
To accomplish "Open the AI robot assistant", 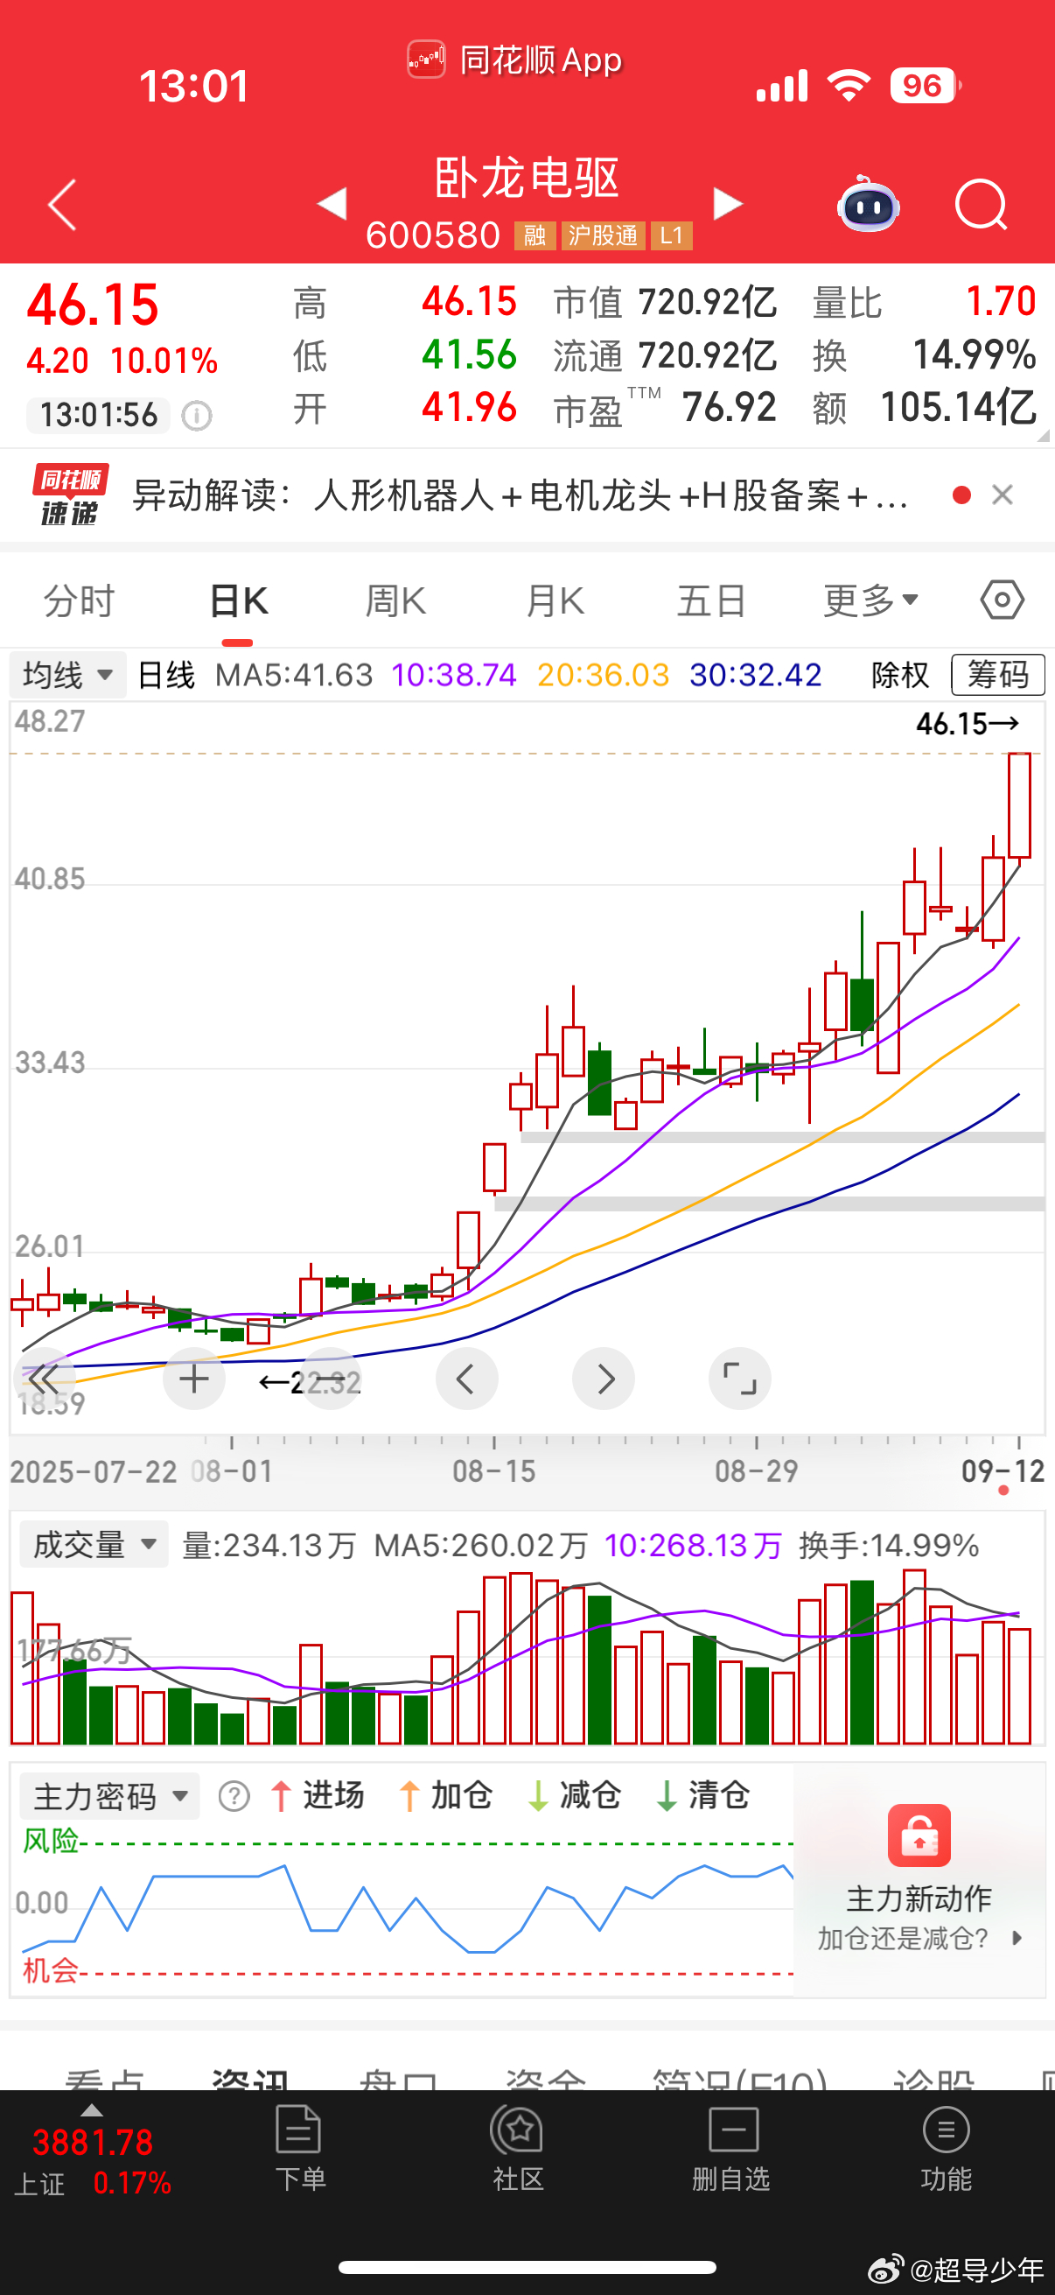I will point(868,204).
